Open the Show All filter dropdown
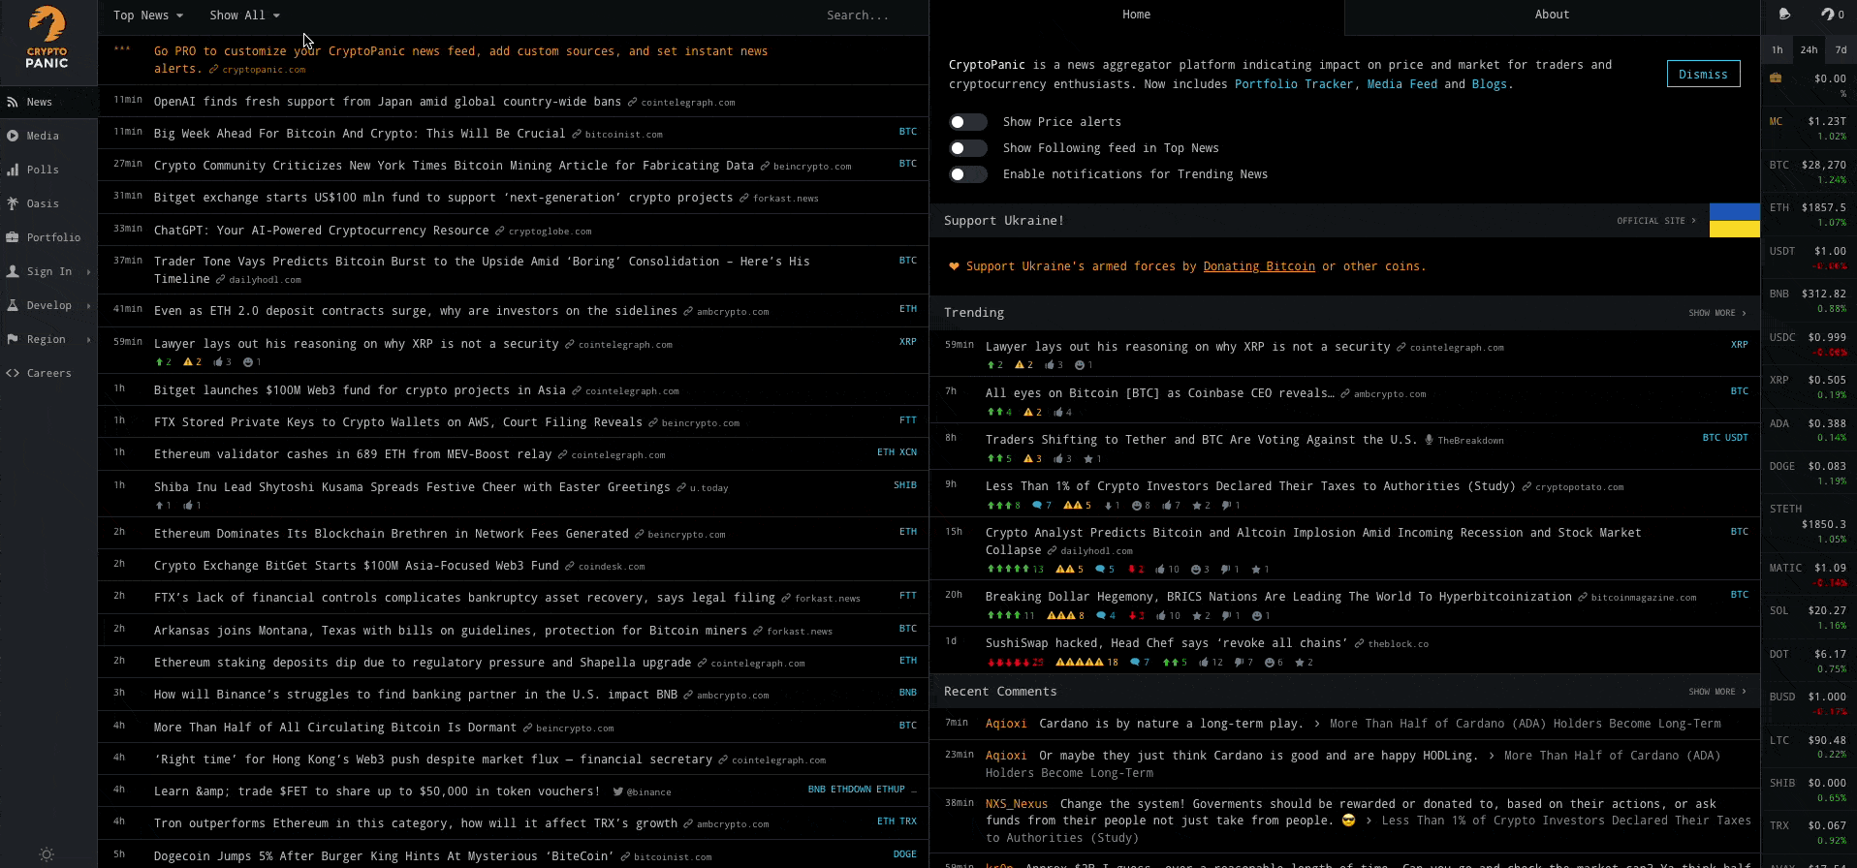The height and width of the screenshot is (868, 1857). [244, 15]
